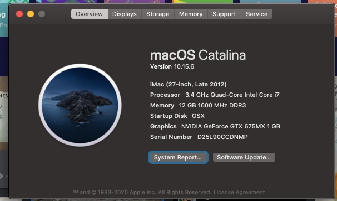
Task: Open the Displays tab
Action: [x=125, y=14]
